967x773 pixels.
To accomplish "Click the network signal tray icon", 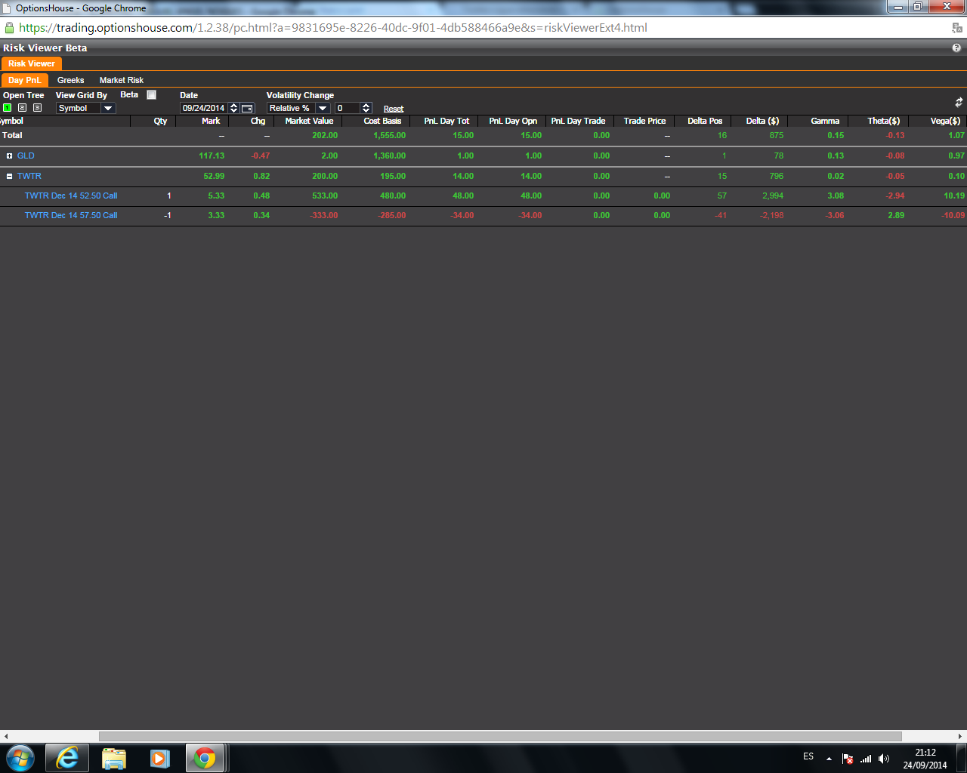I will [x=866, y=759].
